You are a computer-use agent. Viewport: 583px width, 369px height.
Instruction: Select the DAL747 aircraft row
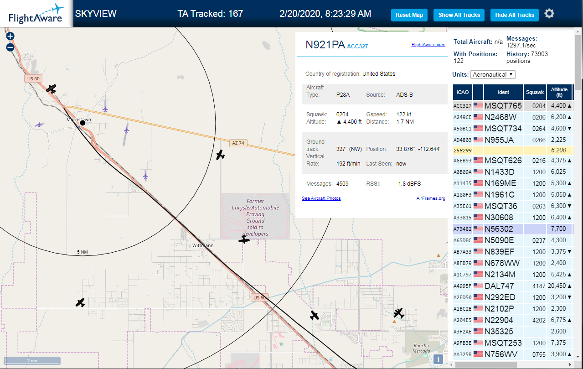click(513, 286)
